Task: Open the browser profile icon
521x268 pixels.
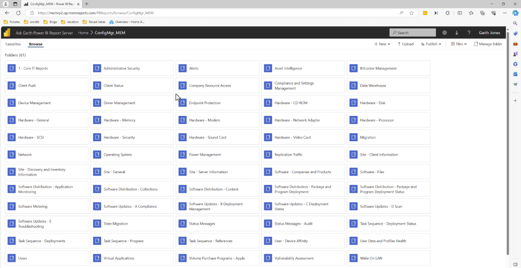Action: click(5, 4)
